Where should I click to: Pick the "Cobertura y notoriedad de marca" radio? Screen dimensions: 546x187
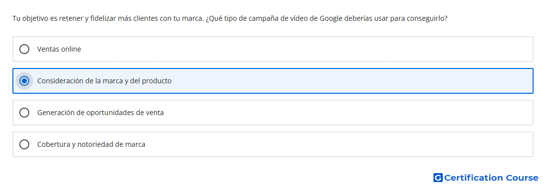[x=24, y=144]
